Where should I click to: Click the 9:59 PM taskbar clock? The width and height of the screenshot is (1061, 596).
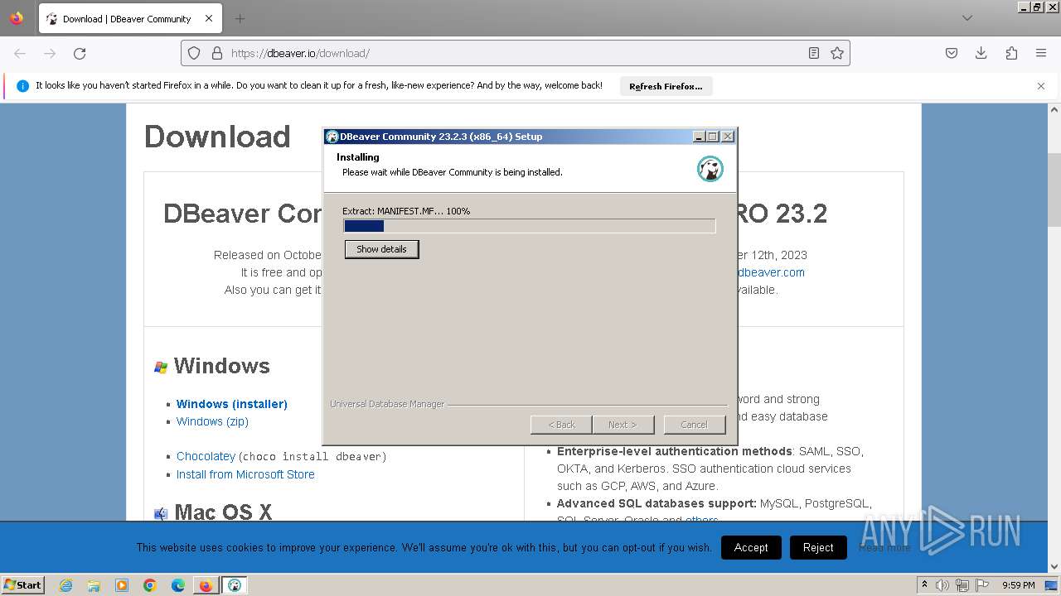pyautogui.click(x=1019, y=585)
